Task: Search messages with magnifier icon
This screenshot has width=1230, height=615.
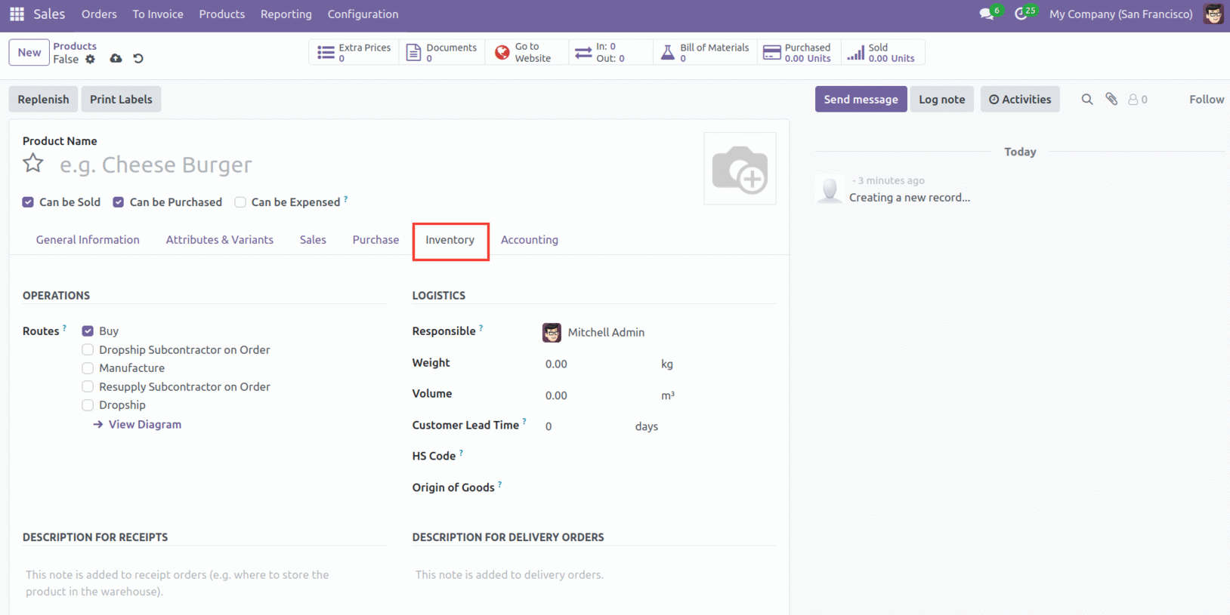Action: pyautogui.click(x=1086, y=99)
